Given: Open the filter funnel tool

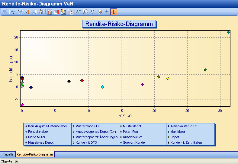Looking at the screenshot, I should 20,12.
